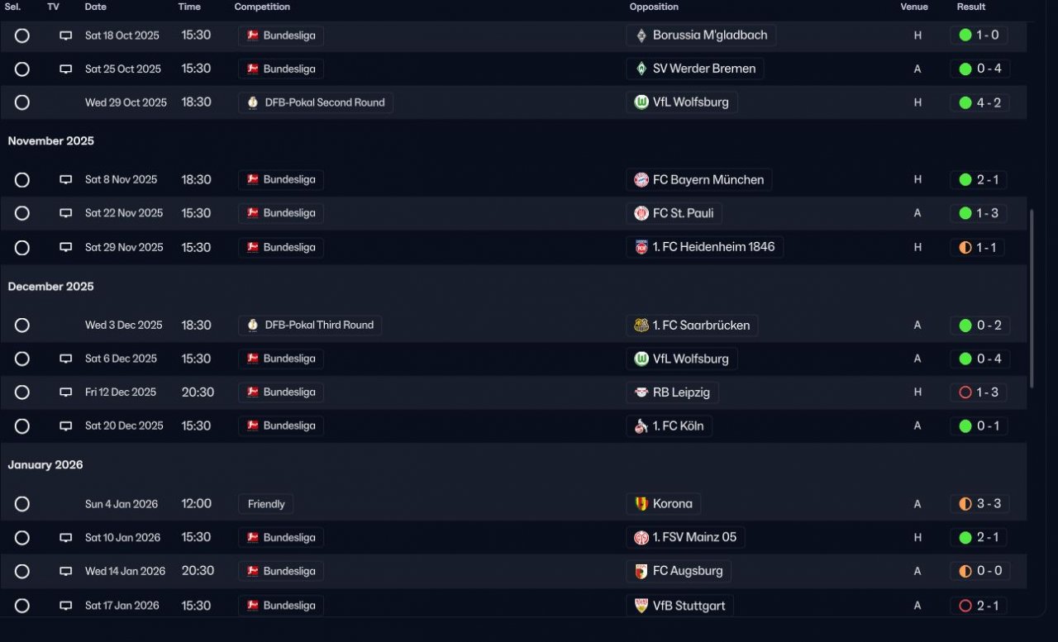The width and height of the screenshot is (1058, 642).
Task: Select the RB Leipzig fixture radio button
Action: (x=22, y=392)
